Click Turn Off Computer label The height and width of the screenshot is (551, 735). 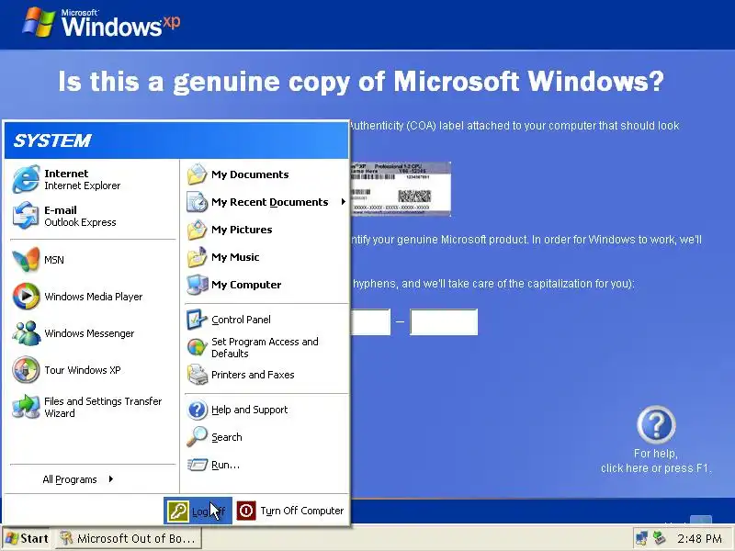[x=302, y=511]
